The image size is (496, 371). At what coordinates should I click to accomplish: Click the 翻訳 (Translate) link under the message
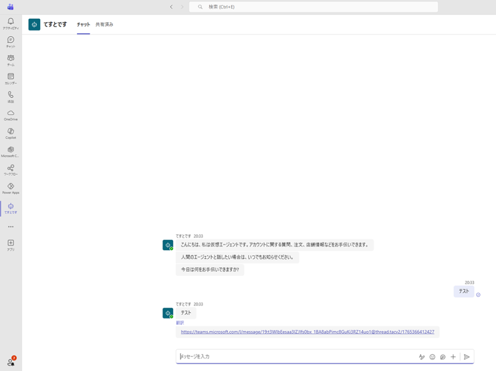click(x=181, y=322)
